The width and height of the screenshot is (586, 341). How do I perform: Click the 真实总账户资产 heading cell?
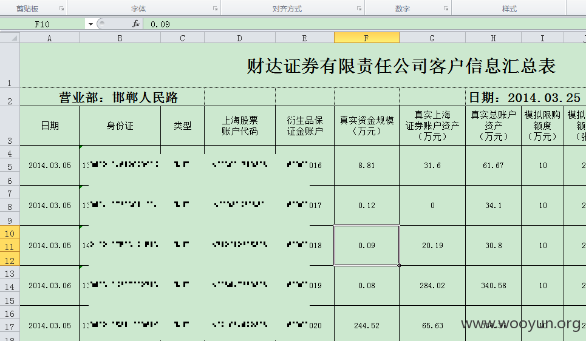(x=493, y=126)
